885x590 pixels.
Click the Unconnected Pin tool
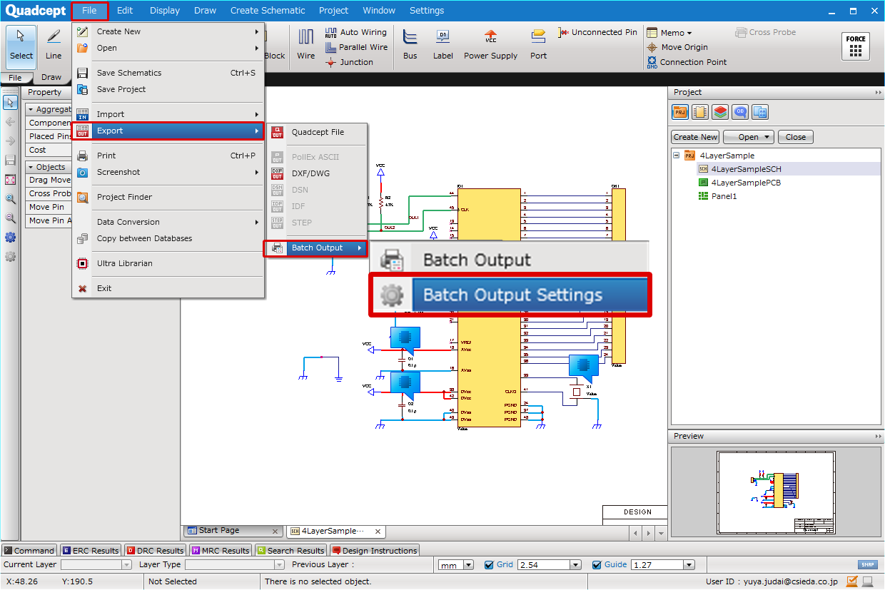pyautogui.click(x=598, y=32)
